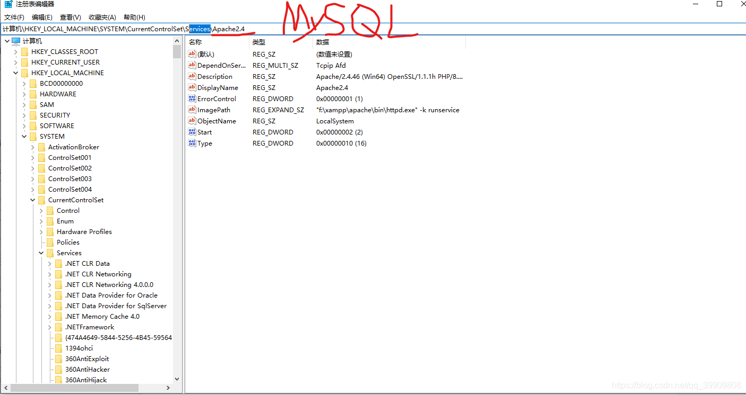Image resolution: width=746 pixels, height=395 pixels.
Task: Expand the HKEY_CURRENT_USER key
Action: (15, 62)
